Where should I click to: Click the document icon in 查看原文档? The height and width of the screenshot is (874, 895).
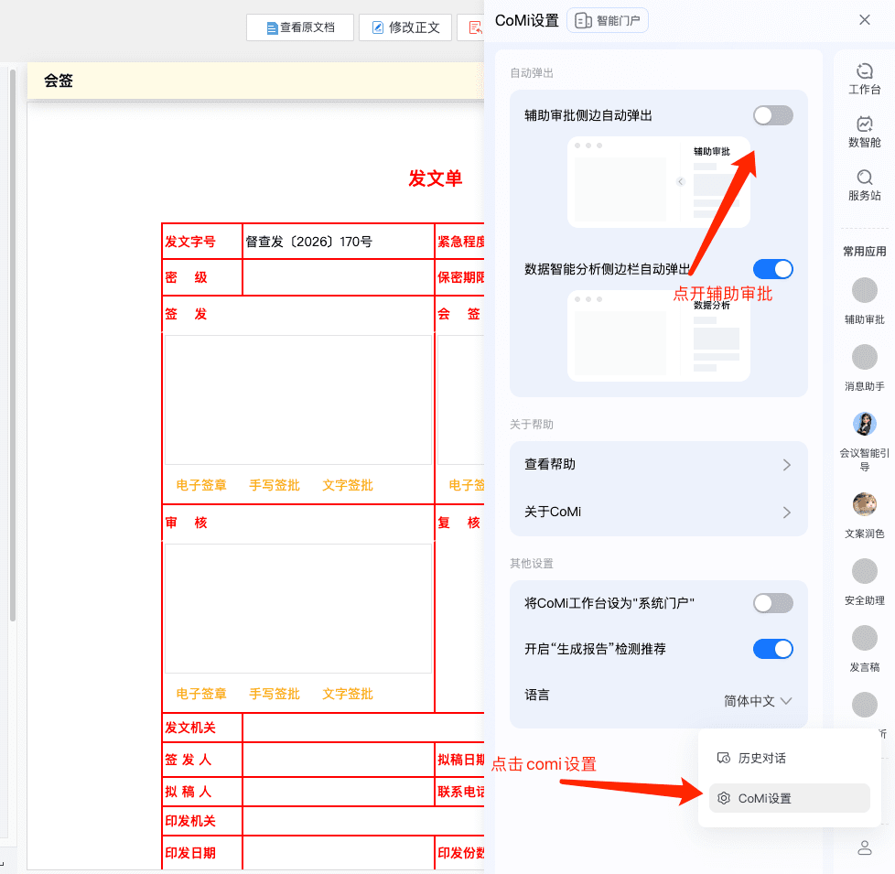pos(273,28)
